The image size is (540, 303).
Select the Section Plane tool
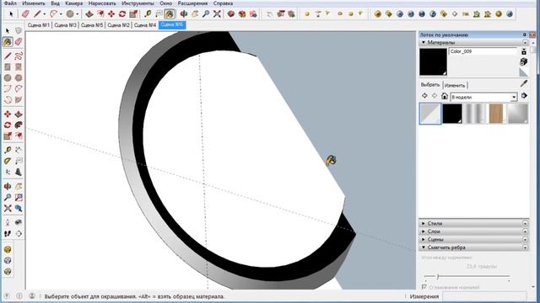point(19,234)
